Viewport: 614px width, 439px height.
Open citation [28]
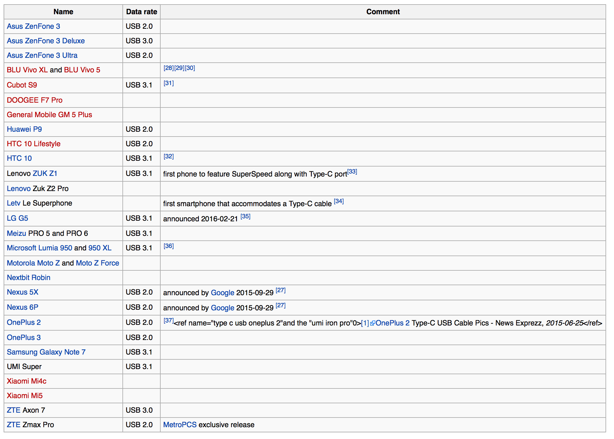(169, 68)
